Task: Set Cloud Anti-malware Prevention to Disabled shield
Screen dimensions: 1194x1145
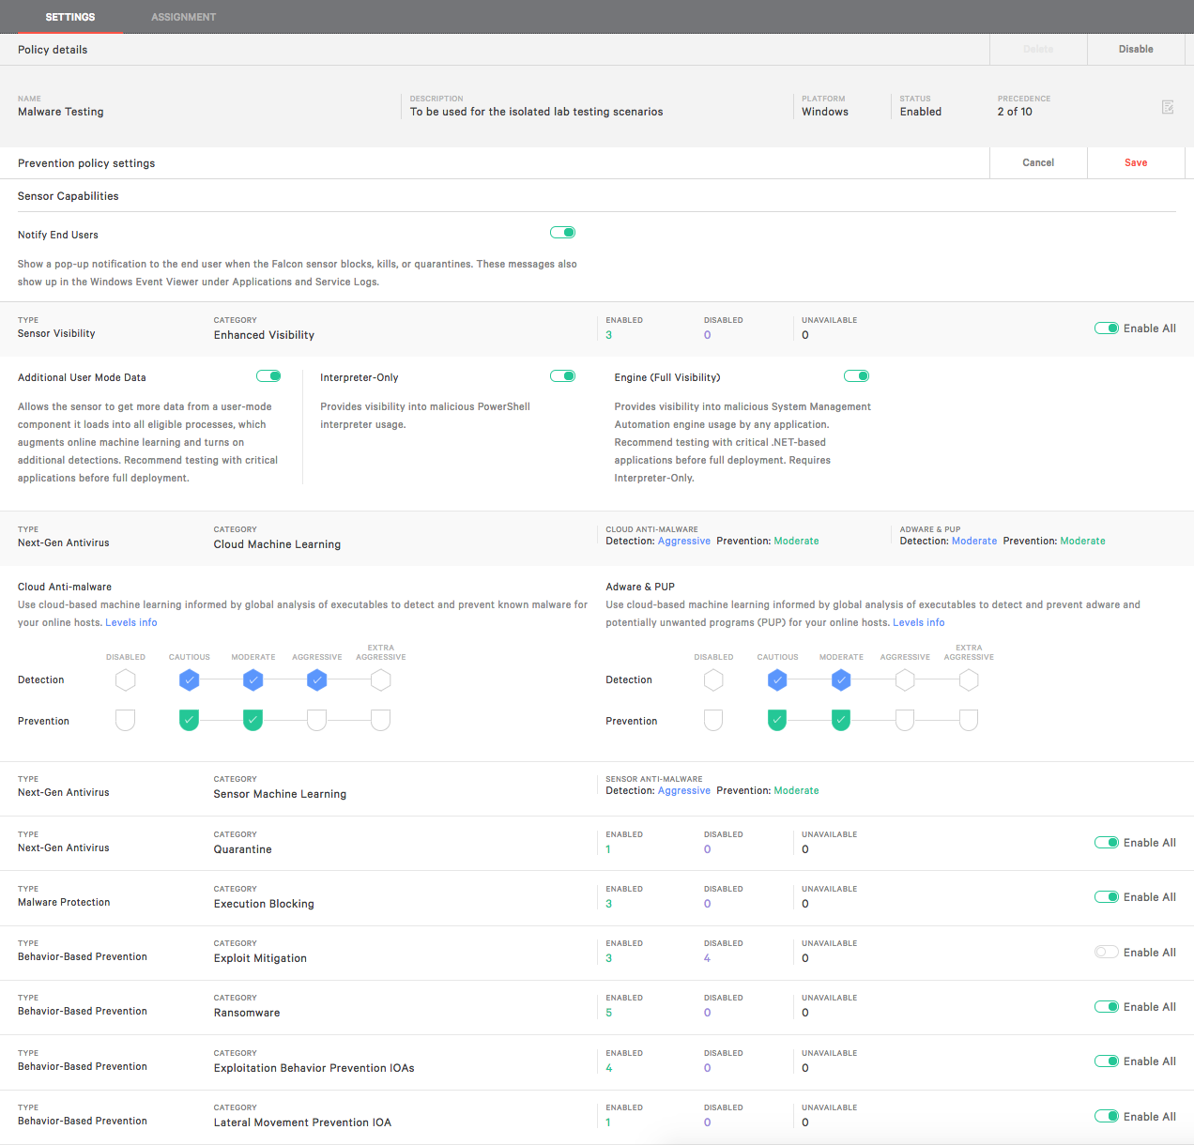Action: (x=126, y=720)
